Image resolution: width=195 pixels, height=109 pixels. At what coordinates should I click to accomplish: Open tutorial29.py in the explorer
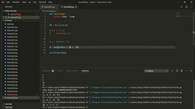21,79
